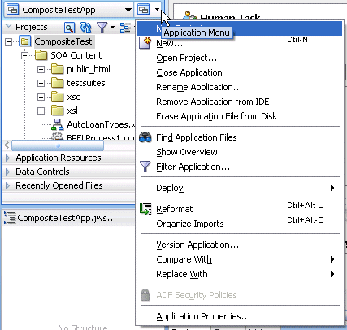This screenshot has width=347, height=330.
Task: Choose Remove Application from IDE
Action: pyautogui.click(x=240, y=102)
